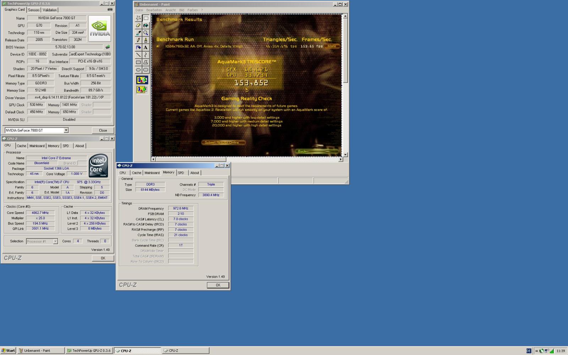Screen dimensions: 568x355
Task: Click Paint's horizontal scrollbar right arrow
Action: point(340,159)
